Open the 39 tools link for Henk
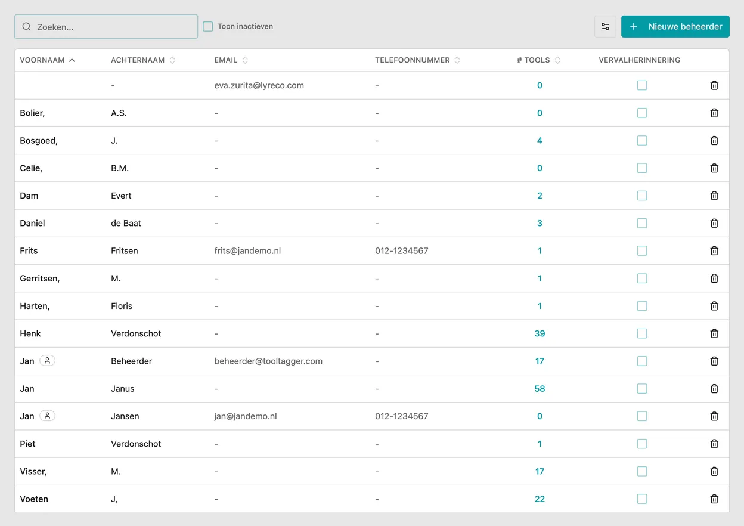 click(540, 333)
